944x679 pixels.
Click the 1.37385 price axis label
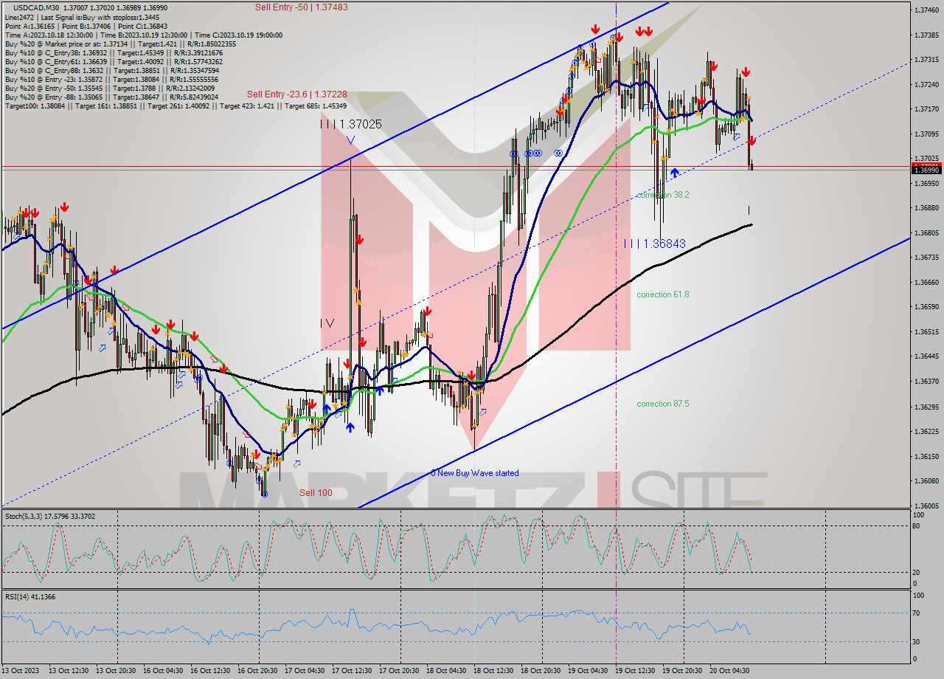926,35
